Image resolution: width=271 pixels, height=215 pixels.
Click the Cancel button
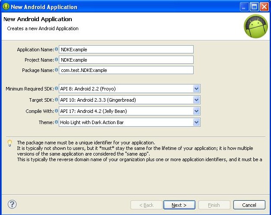point(249,205)
